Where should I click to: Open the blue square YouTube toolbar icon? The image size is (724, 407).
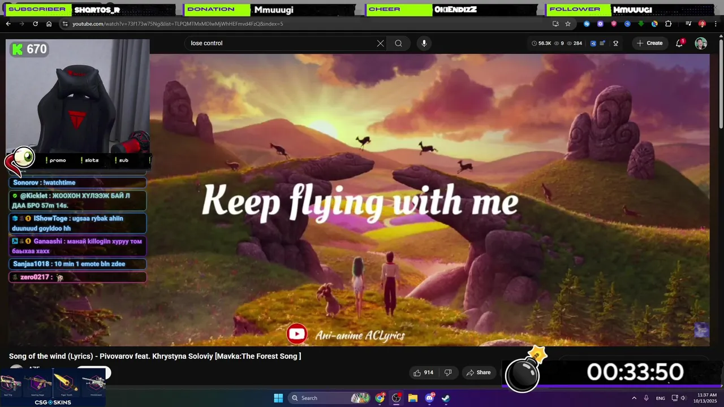click(593, 43)
